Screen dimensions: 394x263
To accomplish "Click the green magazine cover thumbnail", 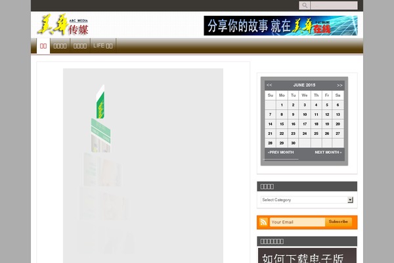I will click(100, 102).
